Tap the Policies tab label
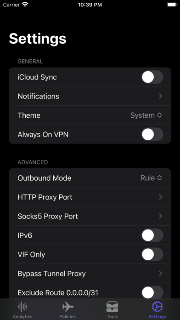The height and width of the screenshot is (320, 180). pos(67,316)
